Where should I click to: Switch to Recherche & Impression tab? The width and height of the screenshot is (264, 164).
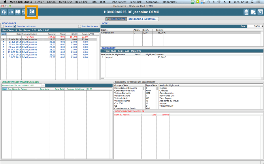click(x=142, y=19)
